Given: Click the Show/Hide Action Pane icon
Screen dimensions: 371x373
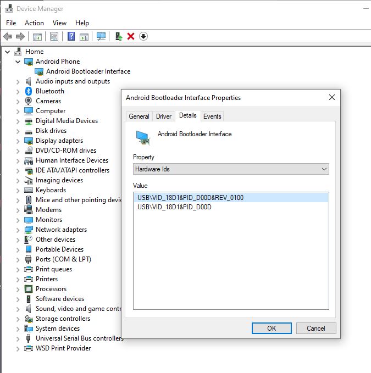Looking at the screenshot, I should tap(84, 37).
